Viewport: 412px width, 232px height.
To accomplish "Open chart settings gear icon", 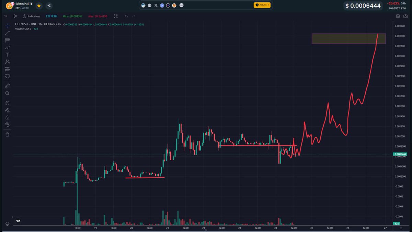I will [x=398, y=16].
